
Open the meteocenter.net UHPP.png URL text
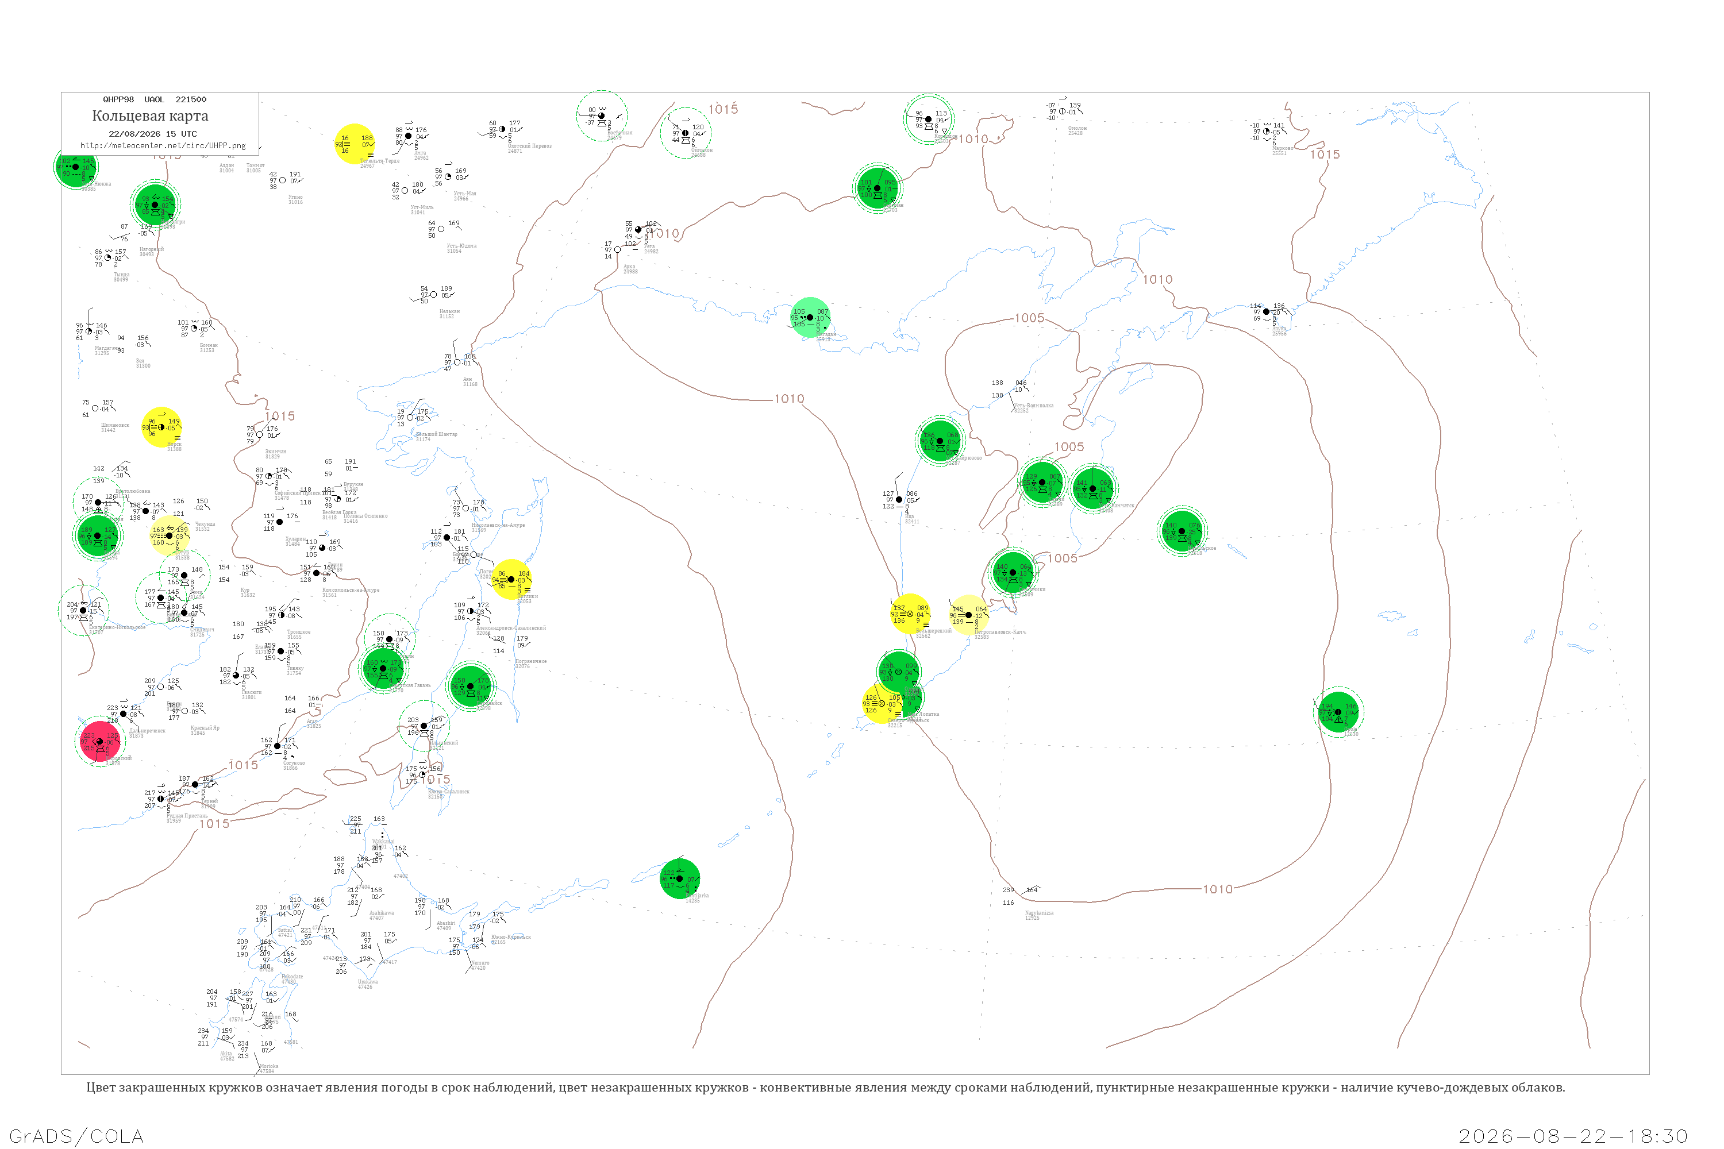(163, 146)
